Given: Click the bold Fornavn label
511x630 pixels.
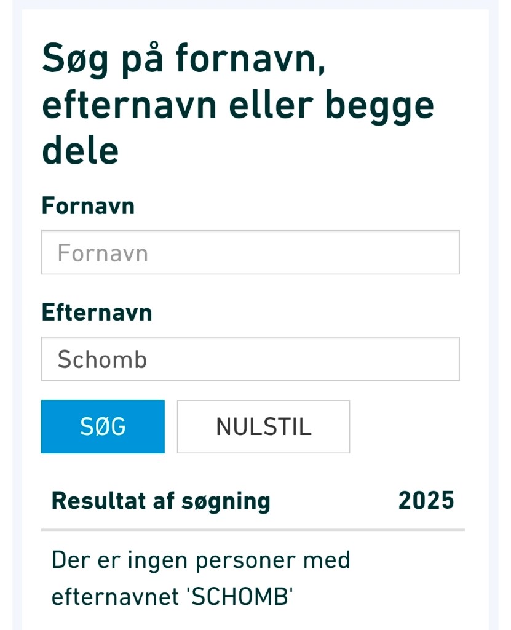Looking at the screenshot, I should point(88,206).
